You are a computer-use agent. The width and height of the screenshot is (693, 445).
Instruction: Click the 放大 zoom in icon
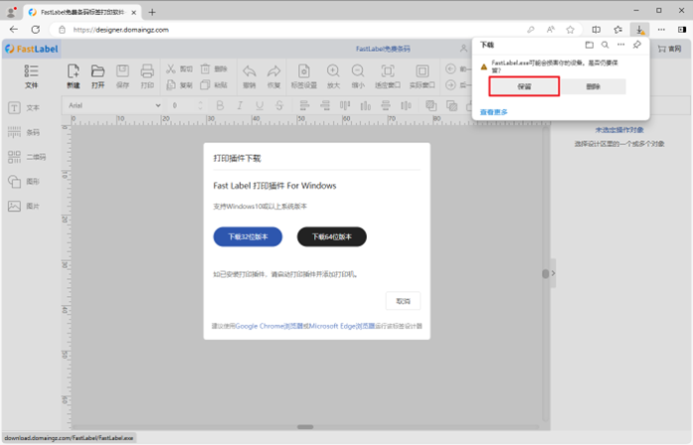(x=333, y=75)
